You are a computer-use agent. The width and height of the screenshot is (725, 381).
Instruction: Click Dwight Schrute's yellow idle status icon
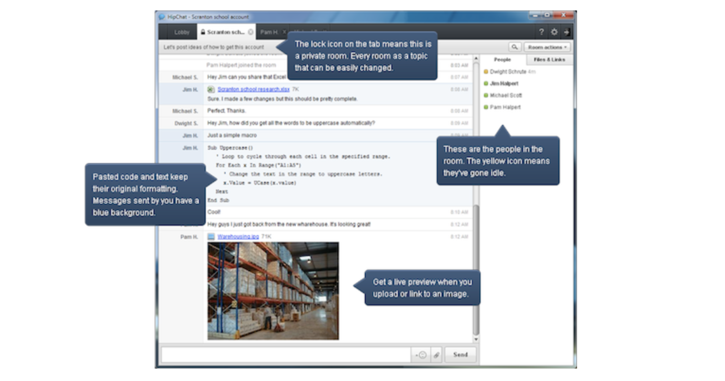[x=486, y=72]
